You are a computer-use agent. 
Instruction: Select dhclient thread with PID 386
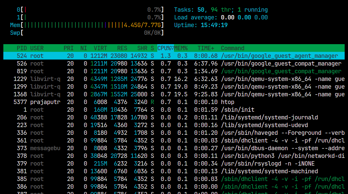(174, 187)
